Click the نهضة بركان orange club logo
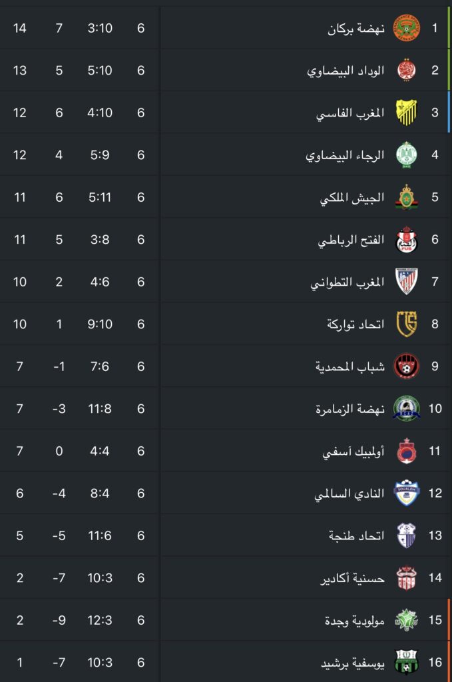The width and height of the screenshot is (452, 682). pos(406,28)
